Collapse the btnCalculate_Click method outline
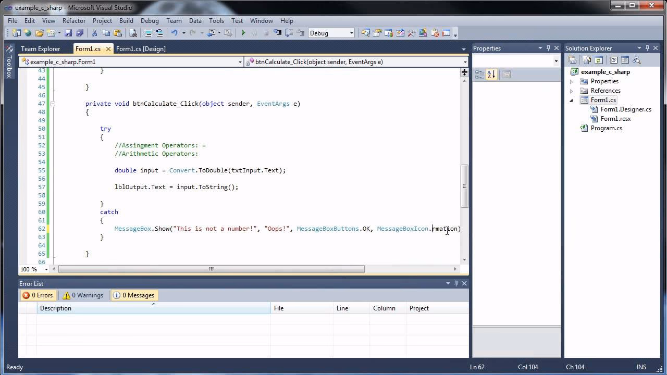The width and height of the screenshot is (667, 375). (53, 104)
